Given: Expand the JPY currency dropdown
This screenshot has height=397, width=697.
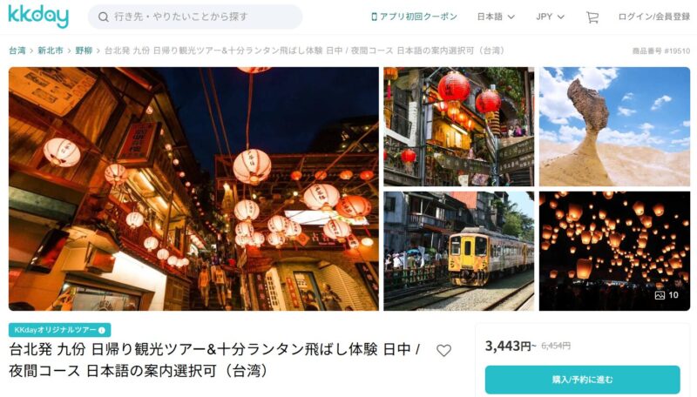Looking at the screenshot, I should tap(550, 17).
